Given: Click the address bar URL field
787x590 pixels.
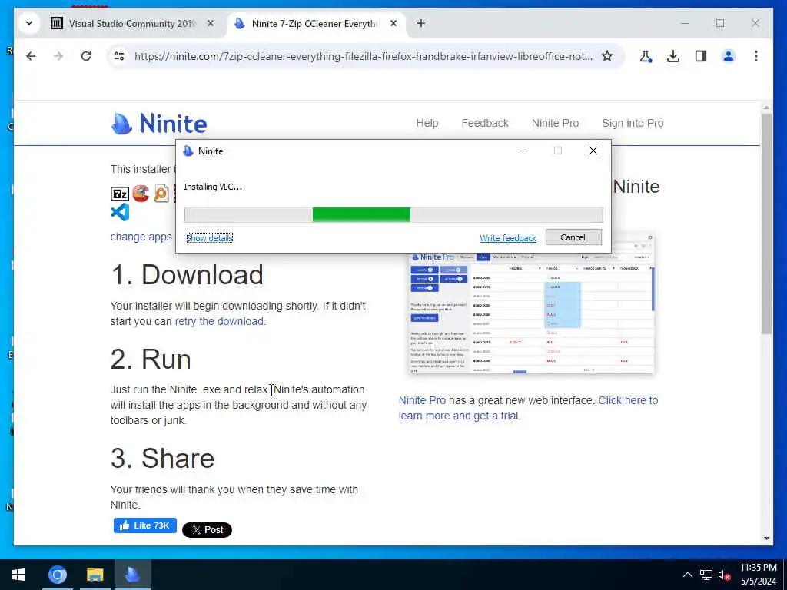Looking at the screenshot, I should [x=364, y=56].
